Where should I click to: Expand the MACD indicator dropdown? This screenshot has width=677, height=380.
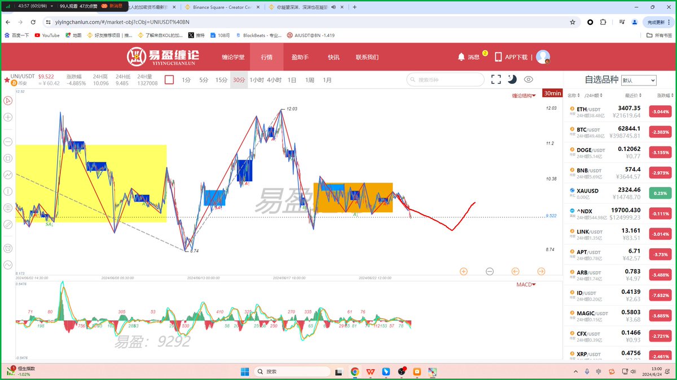click(526, 284)
